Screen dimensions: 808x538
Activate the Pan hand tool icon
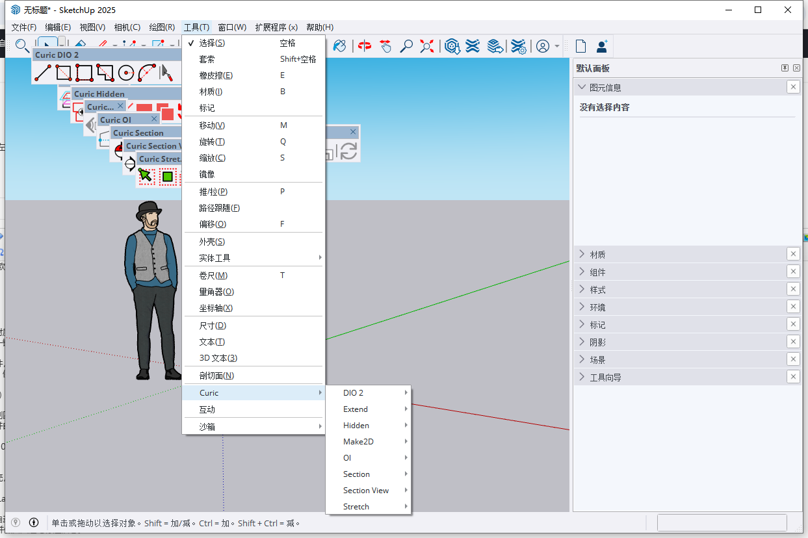point(385,46)
